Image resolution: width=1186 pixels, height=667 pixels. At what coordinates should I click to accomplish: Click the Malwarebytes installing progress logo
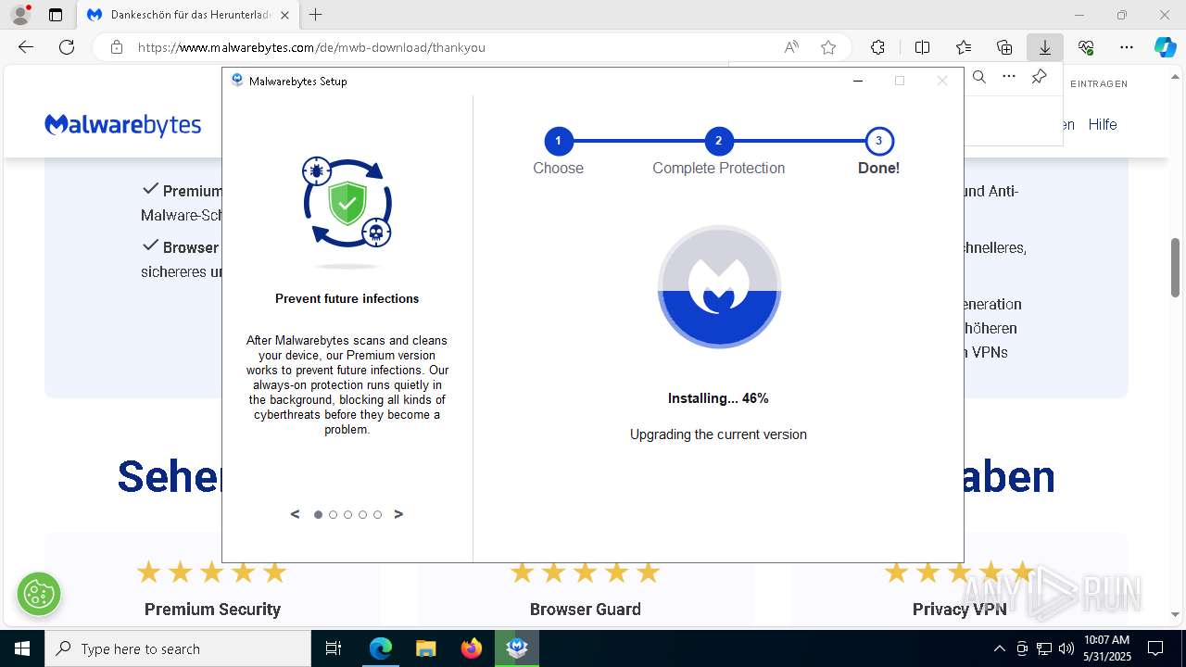pyautogui.click(x=719, y=286)
